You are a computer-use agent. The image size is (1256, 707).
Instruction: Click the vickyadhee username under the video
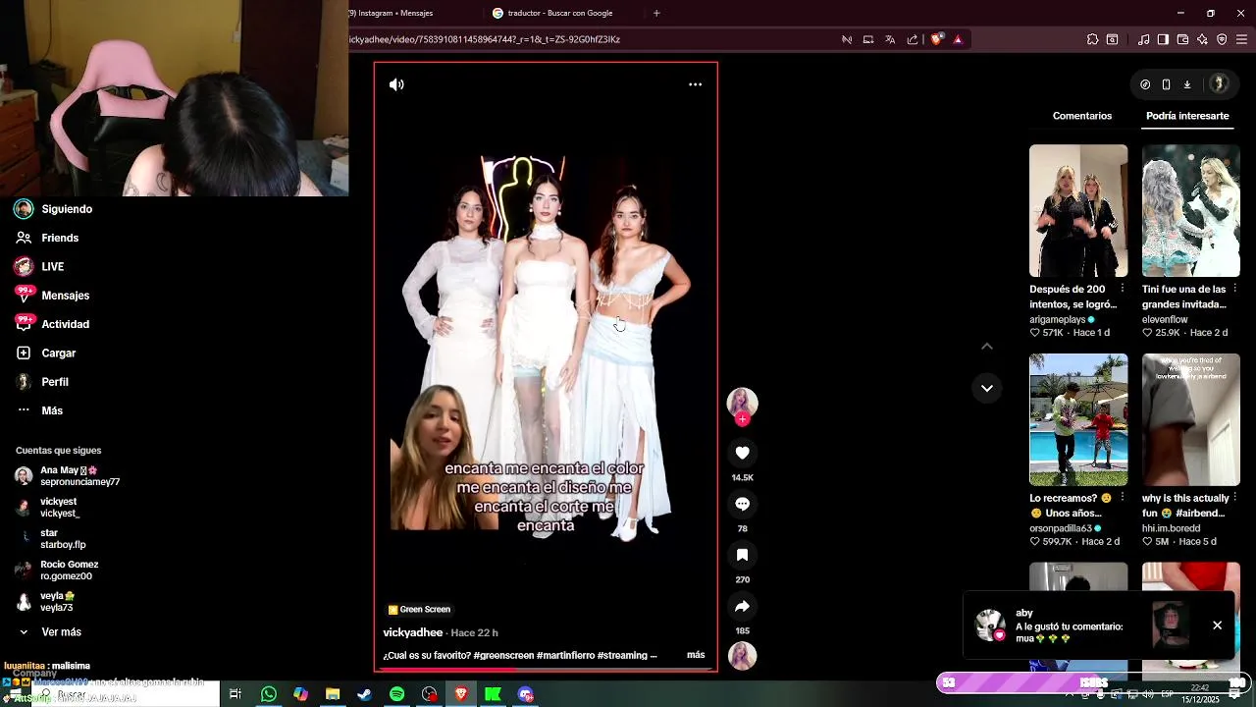(412, 632)
